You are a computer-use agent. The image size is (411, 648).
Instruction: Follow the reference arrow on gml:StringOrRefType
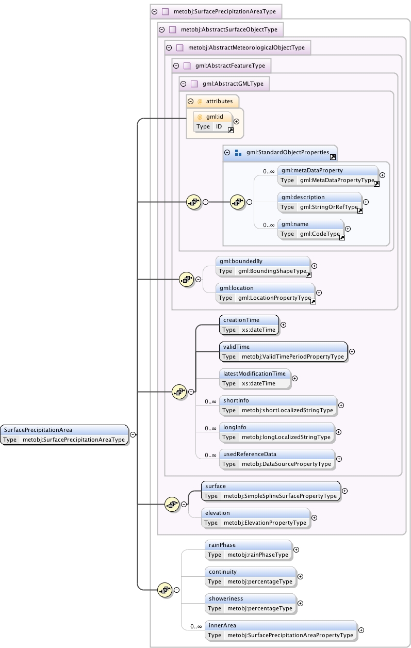point(360,210)
